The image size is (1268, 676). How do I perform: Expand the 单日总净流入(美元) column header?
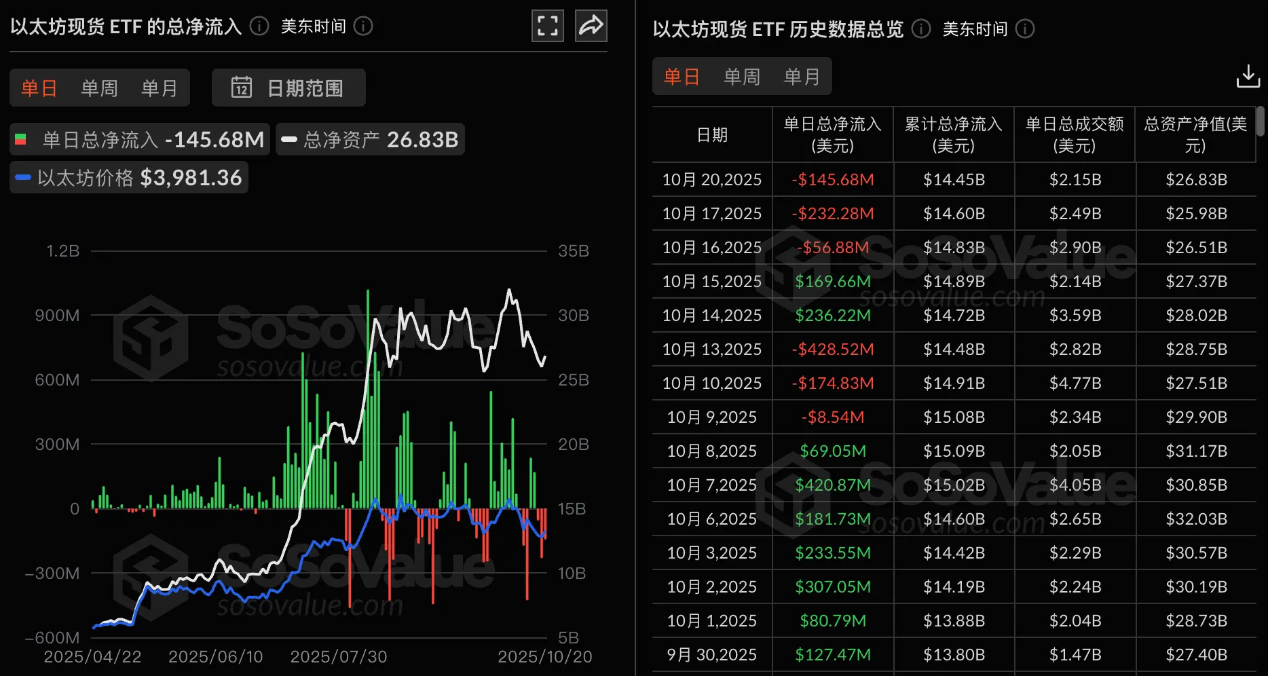833,134
